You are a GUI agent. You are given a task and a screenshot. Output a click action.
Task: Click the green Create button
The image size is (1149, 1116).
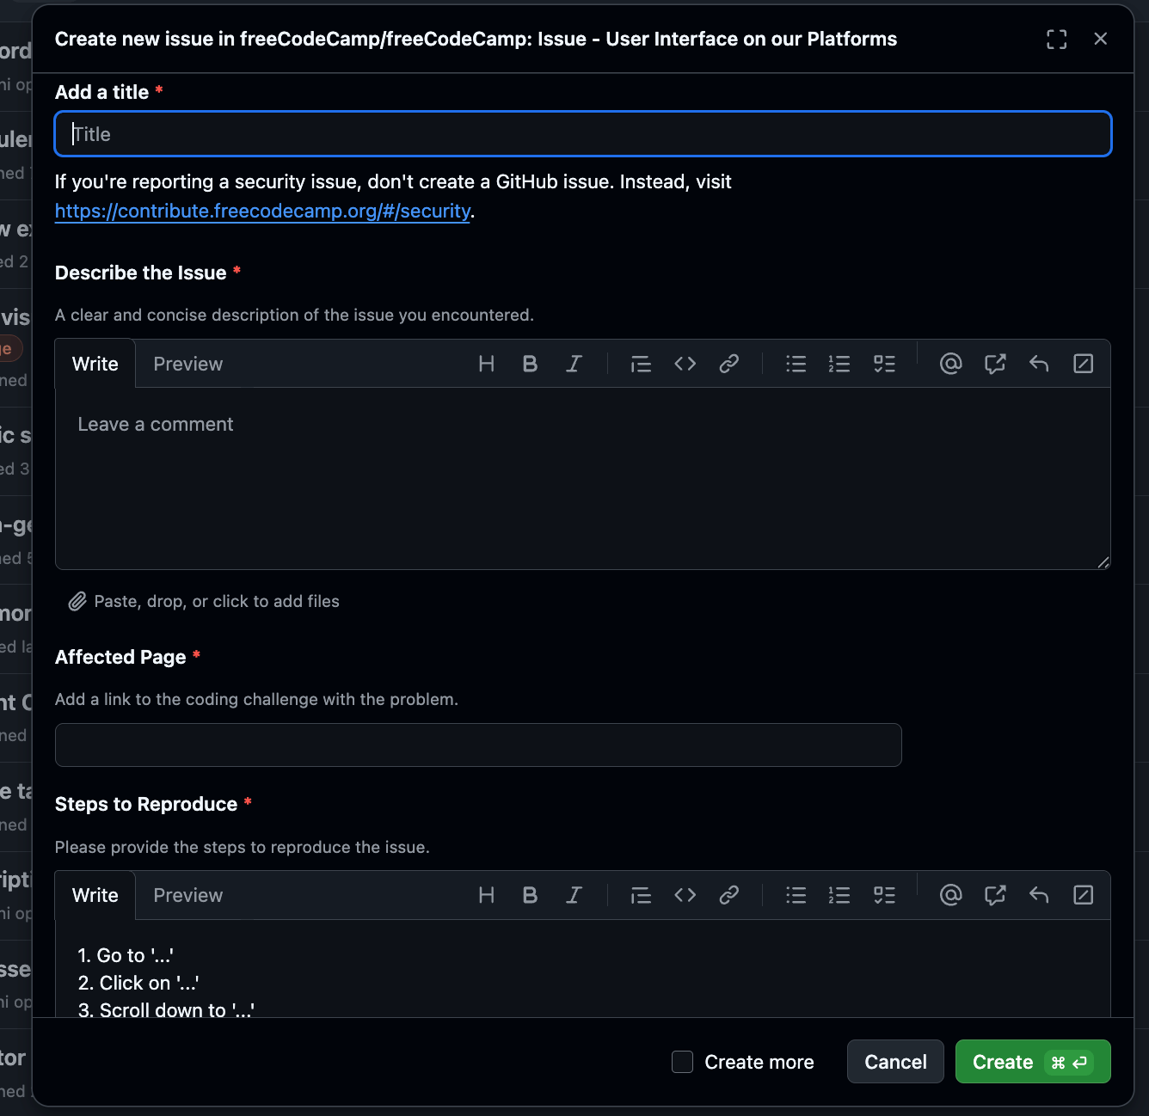1033,1062
